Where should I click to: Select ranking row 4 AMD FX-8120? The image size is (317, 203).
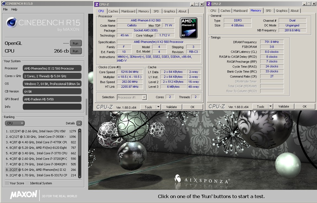click(x=41, y=148)
